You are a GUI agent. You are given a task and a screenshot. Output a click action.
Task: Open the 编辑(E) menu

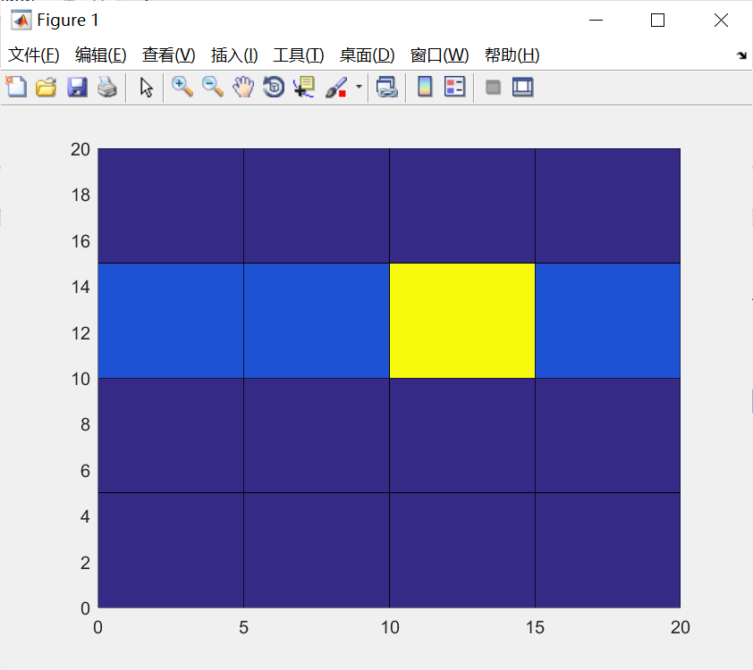pyautogui.click(x=101, y=55)
